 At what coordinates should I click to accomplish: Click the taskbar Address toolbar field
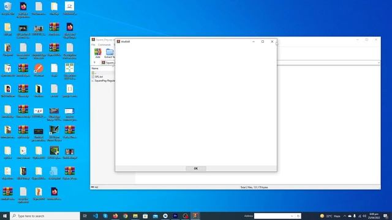[272, 216]
